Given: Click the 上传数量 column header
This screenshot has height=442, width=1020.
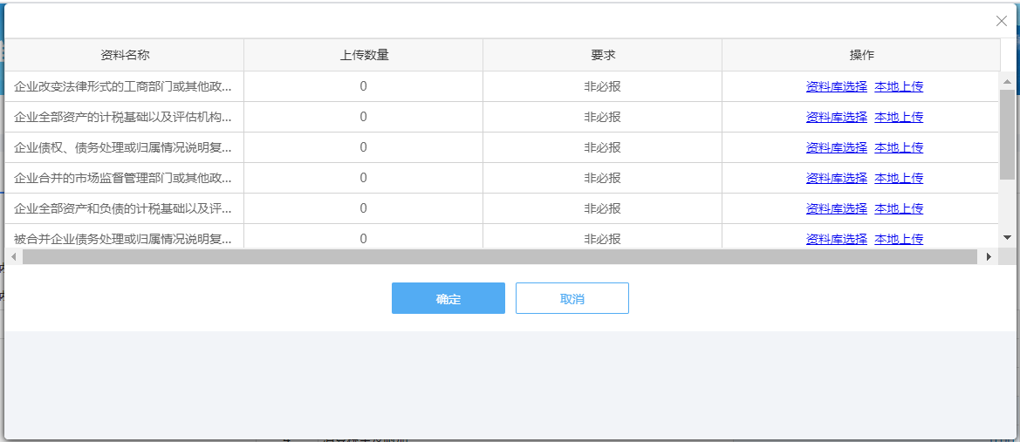Looking at the screenshot, I should coord(364,55).
